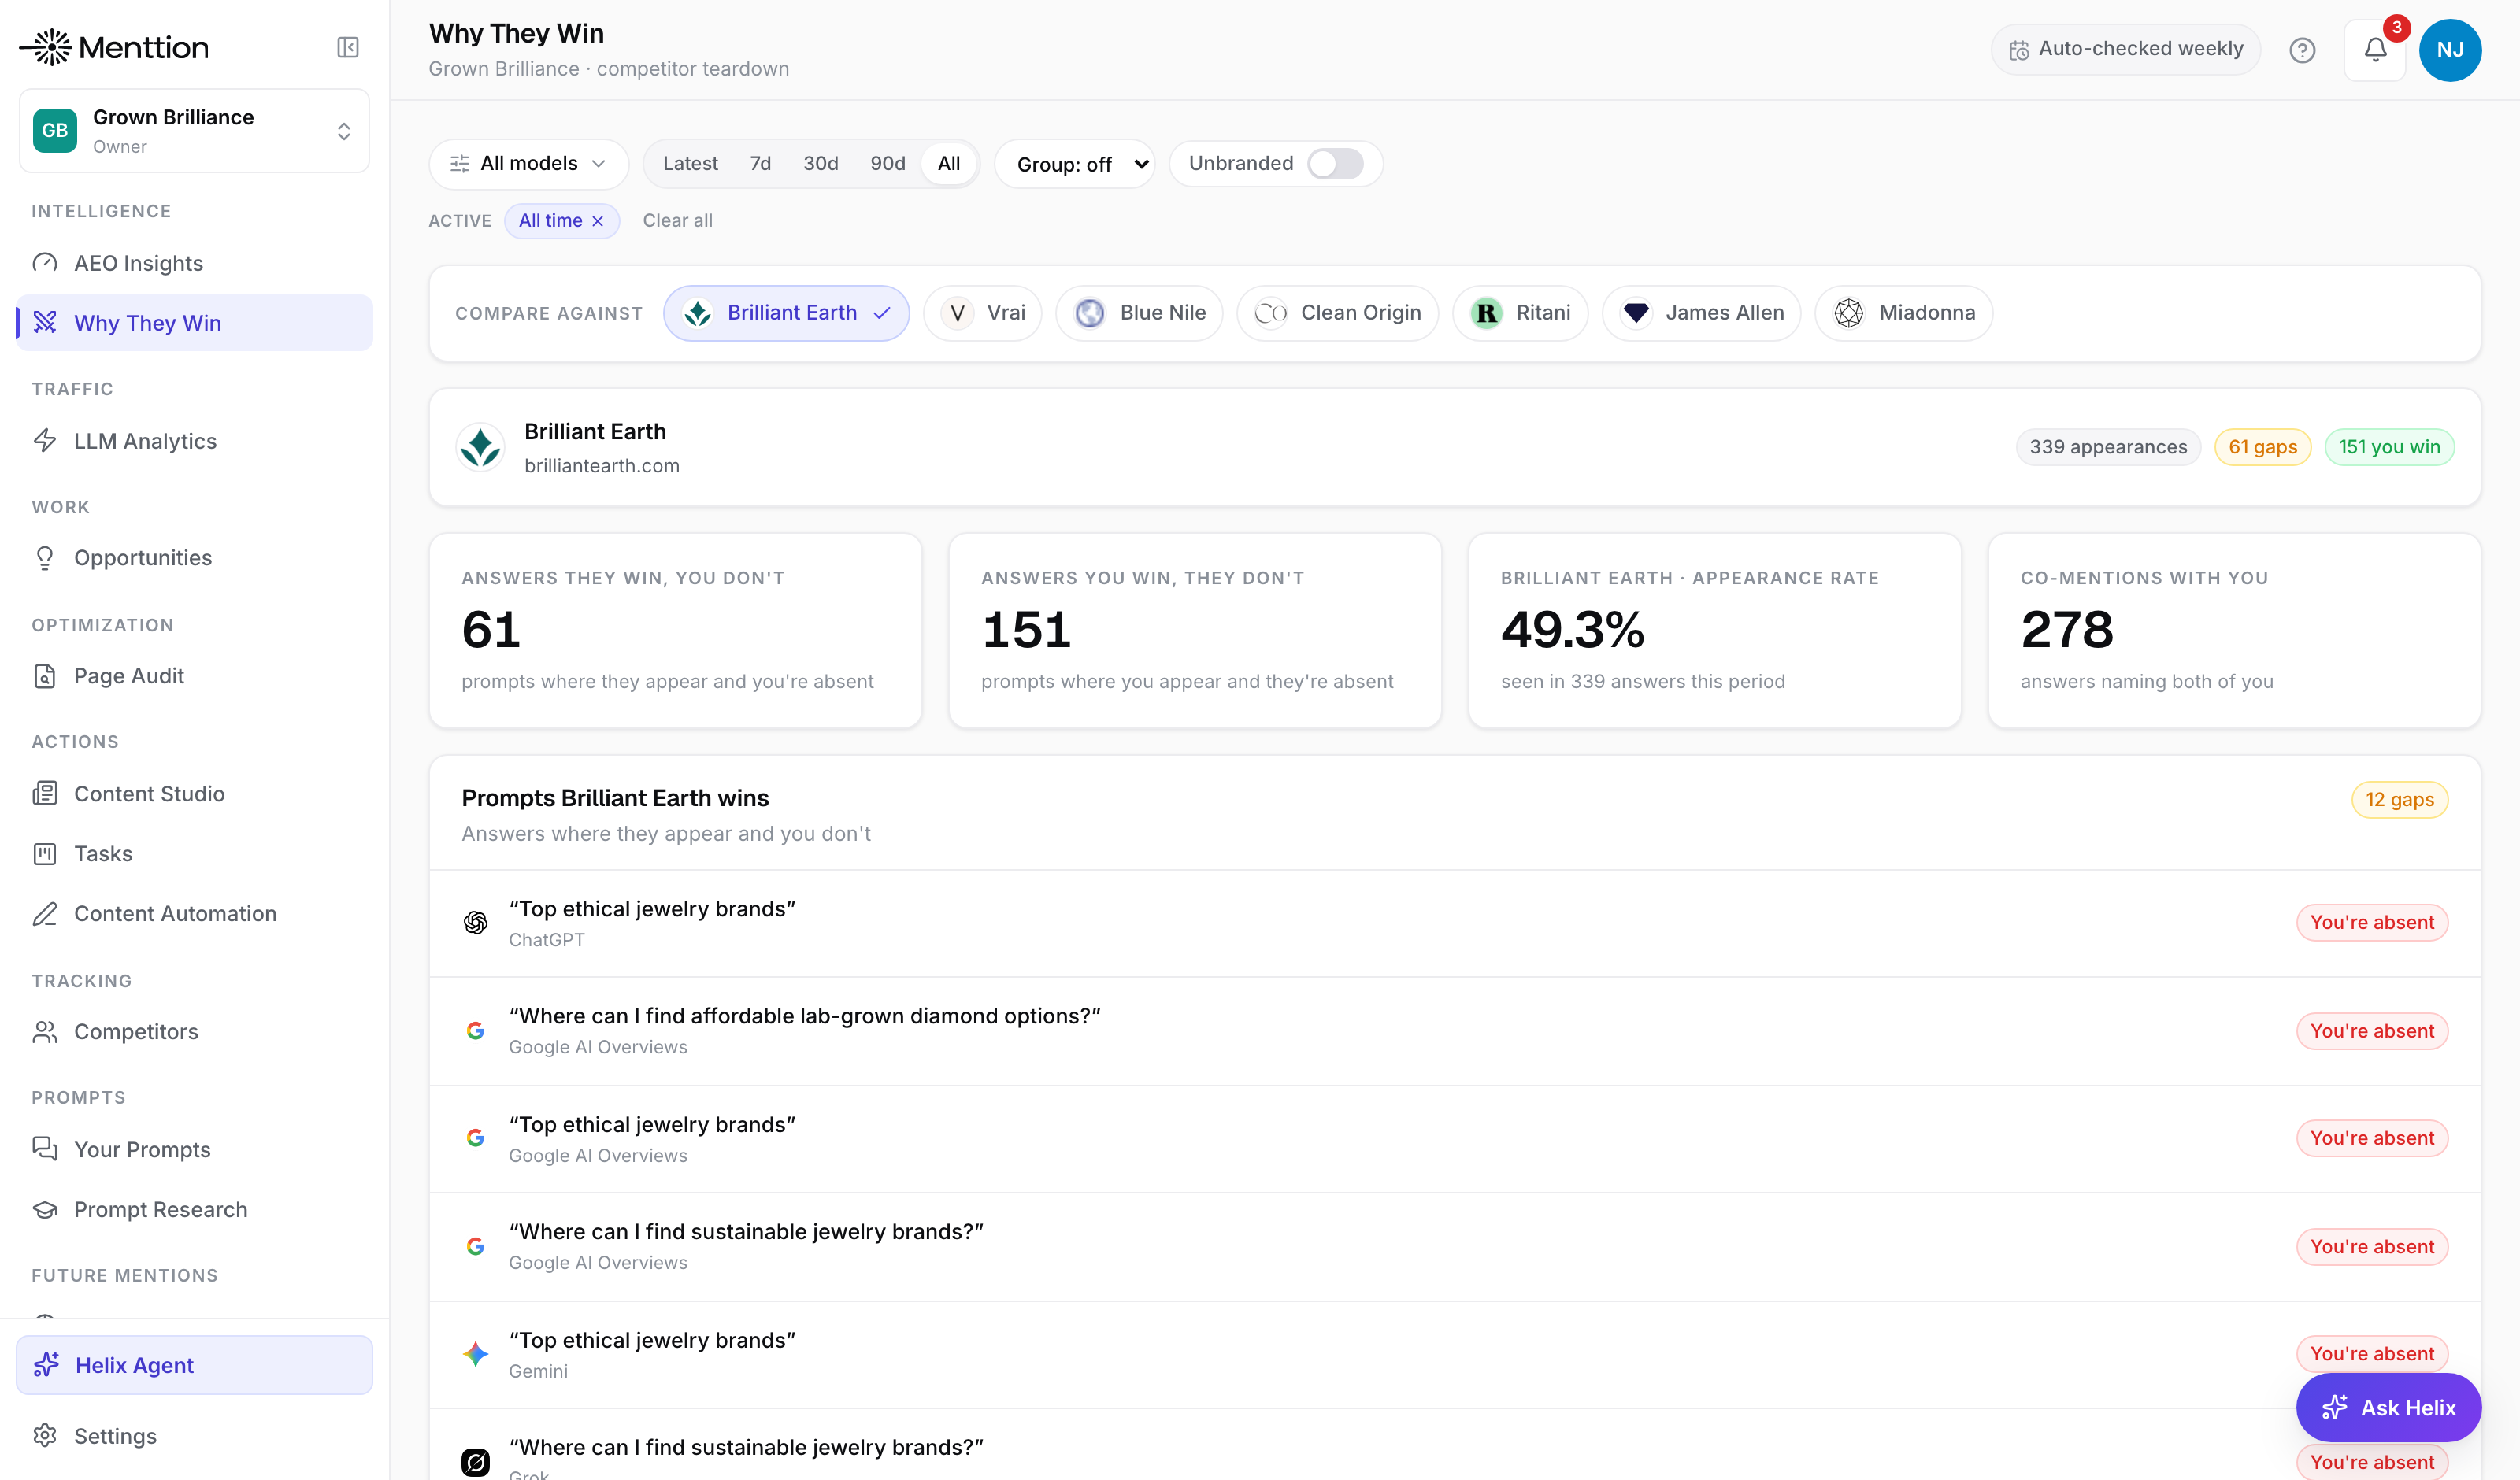Go to LLM Analytics

(x=194, y=441)
